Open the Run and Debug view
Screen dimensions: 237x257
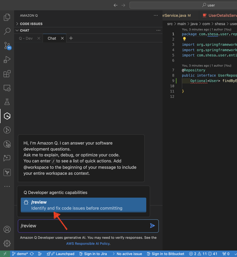[7, 59]
